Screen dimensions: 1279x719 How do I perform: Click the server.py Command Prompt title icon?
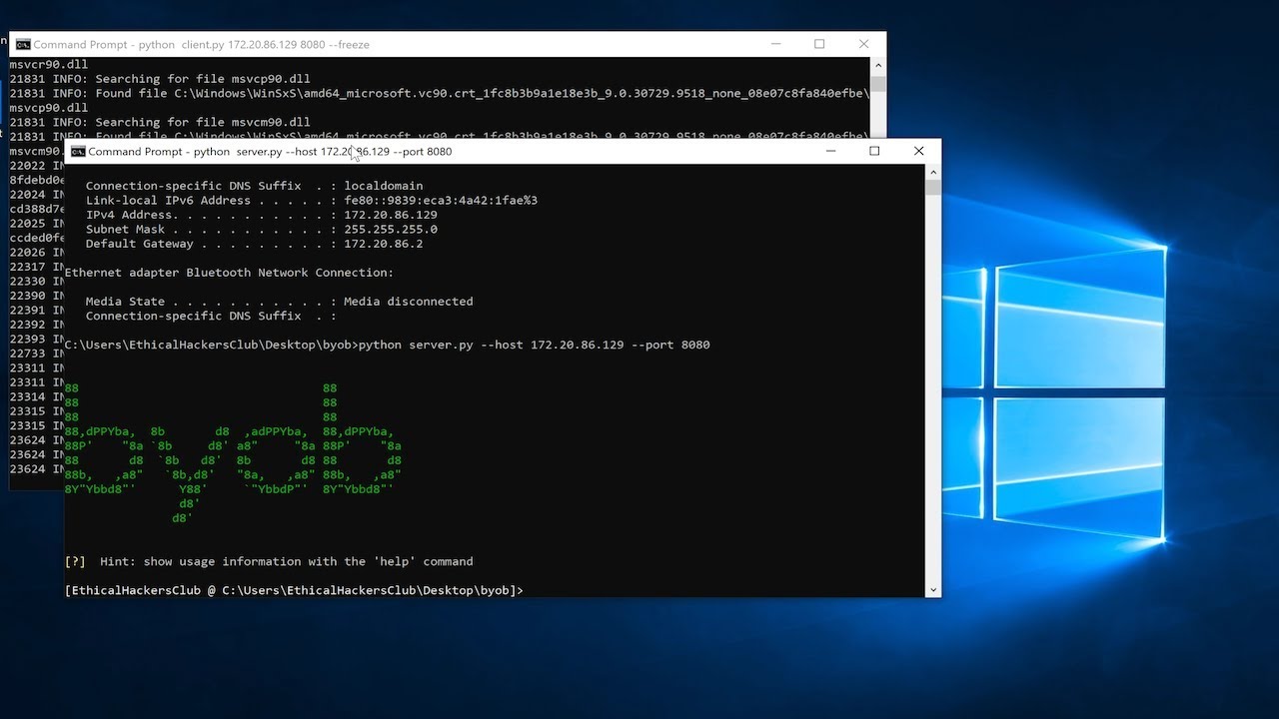point(78,152)
